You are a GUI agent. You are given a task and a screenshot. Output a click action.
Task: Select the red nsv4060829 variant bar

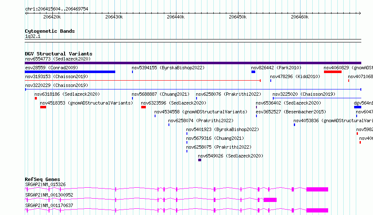[x=333, y=72]
